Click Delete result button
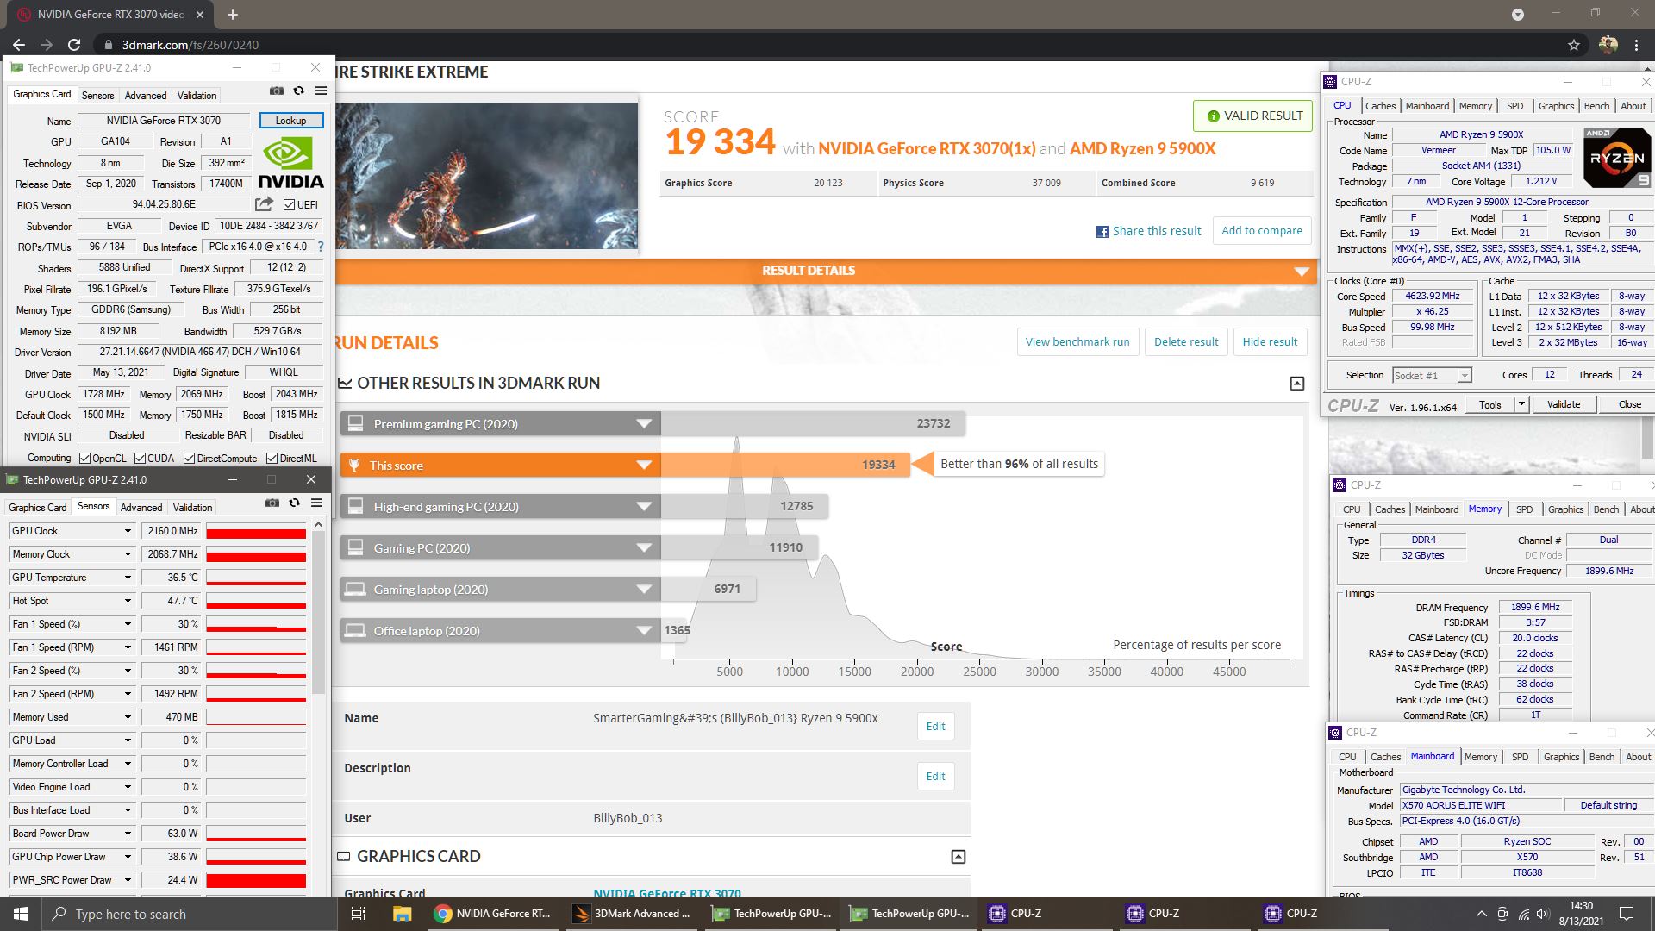Viewport: 1655px width, 931px height. click(x=1186, y=342)
